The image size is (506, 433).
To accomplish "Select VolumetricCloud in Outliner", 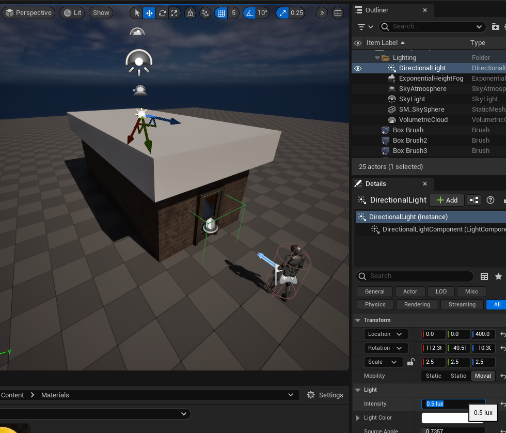I will pos(423,120).
